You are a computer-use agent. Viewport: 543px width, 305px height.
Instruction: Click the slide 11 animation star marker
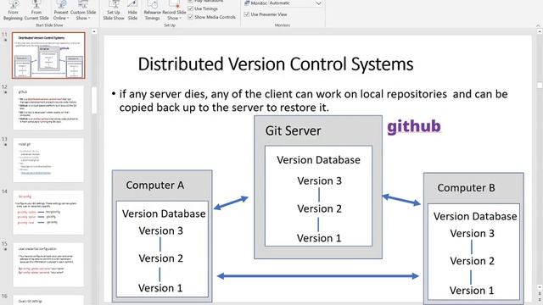click(5, 40)
